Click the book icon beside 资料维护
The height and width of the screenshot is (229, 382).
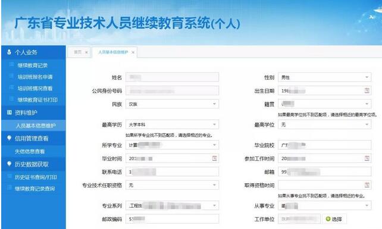click(x=10, y=112)
